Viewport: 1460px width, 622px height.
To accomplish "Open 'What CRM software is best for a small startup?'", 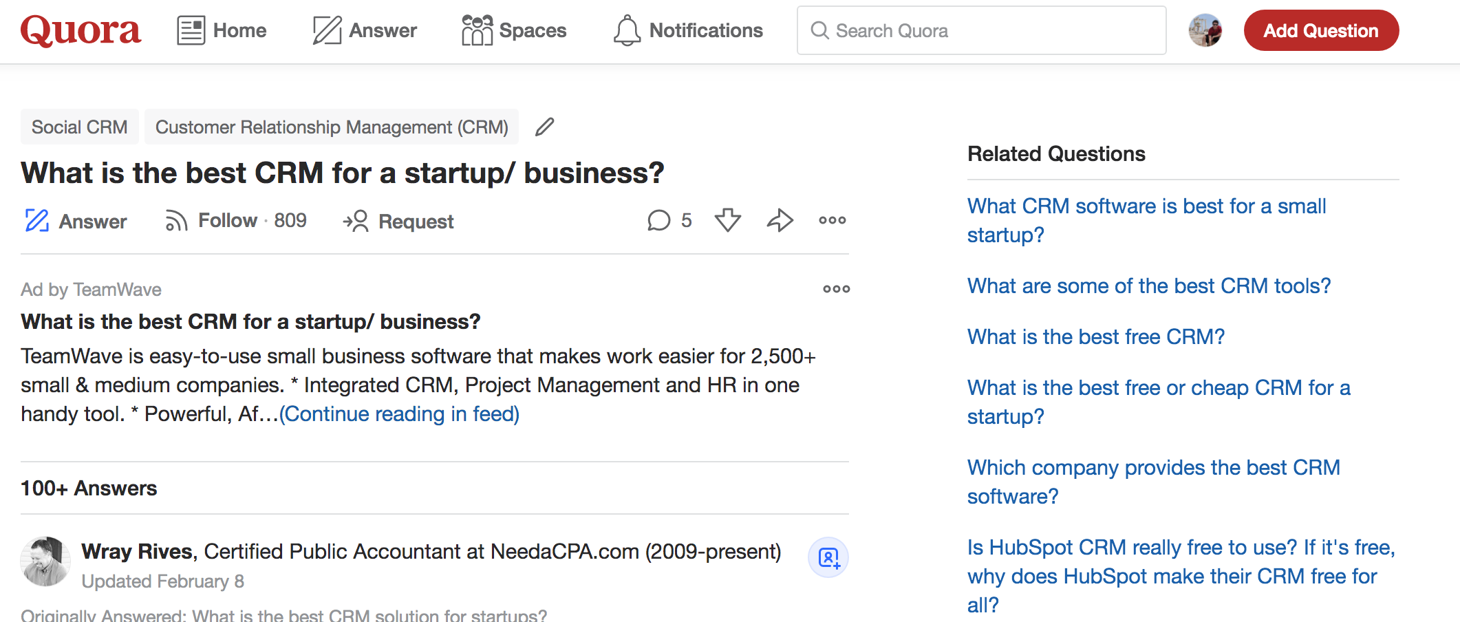I will [x=1146, y=220].
